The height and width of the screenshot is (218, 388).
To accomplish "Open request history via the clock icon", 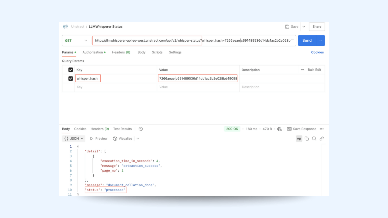I will pyautogui.click(x=141, y=129).
